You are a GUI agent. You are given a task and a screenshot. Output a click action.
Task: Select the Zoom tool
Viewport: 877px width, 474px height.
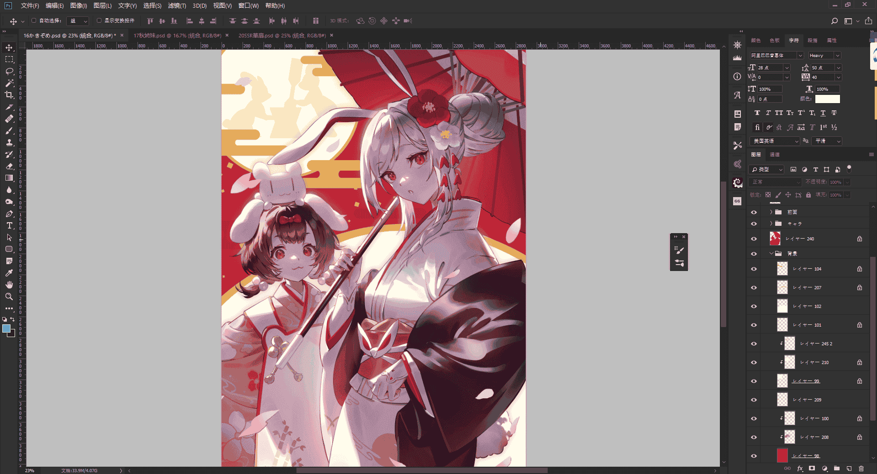click(x=9, y=297)
